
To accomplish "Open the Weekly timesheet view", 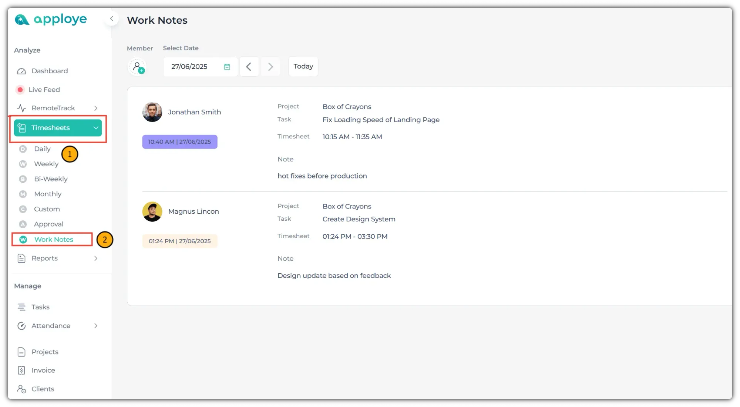I will pyautogui.click(x=46, y=164).
